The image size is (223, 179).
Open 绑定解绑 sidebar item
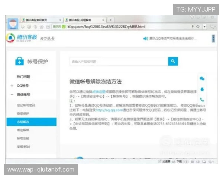[x=23, y=130]
